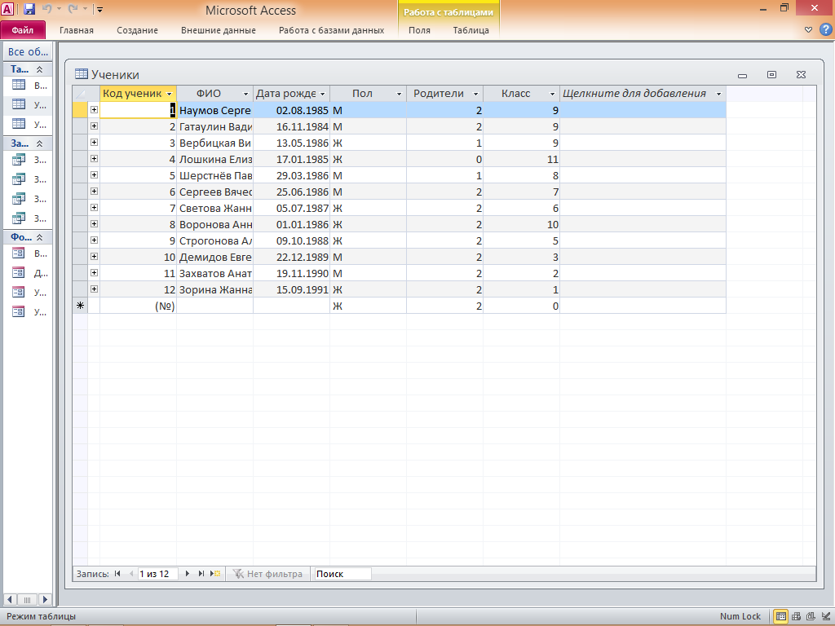This screenshot has height=626, width=835.
Task: Expand subdatasheet for Строгонова row
Action: click(x=94, y=240)
